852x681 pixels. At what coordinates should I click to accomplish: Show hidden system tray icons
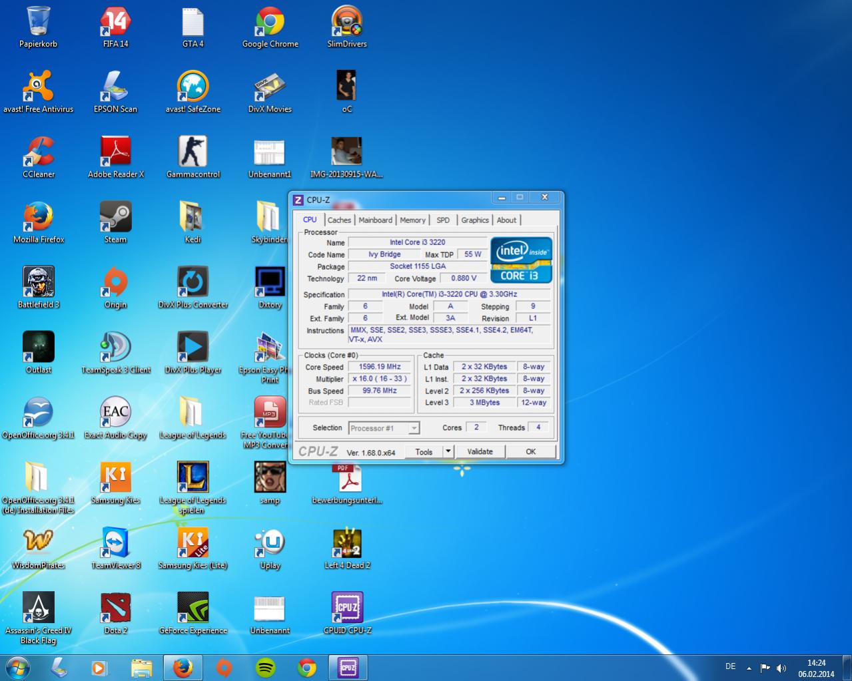pyautogui.click(x=749, y=668)
